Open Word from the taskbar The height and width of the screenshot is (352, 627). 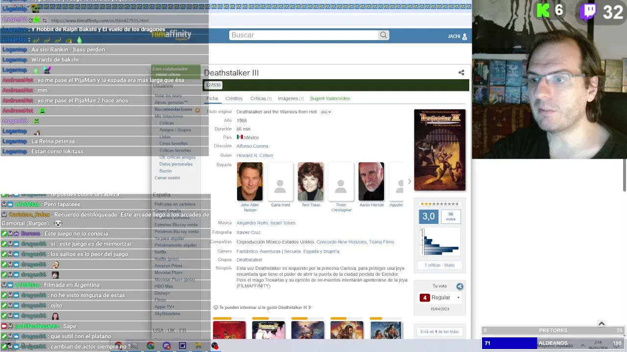tap(182, 346)
